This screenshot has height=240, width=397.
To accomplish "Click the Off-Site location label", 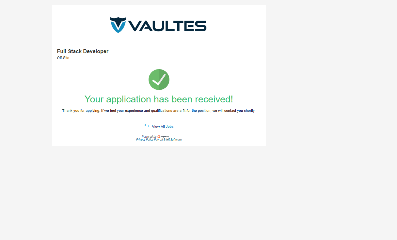I will pos(63,58).
